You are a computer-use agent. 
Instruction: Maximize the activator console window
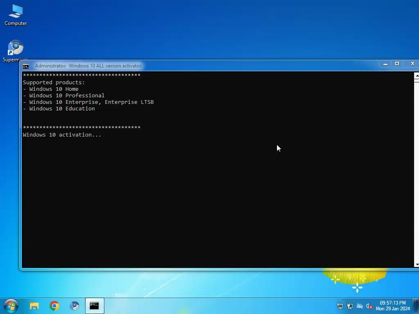(397, 64)
